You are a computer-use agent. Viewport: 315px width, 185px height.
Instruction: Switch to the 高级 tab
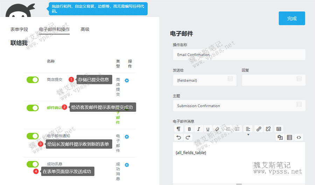point(85,29)
